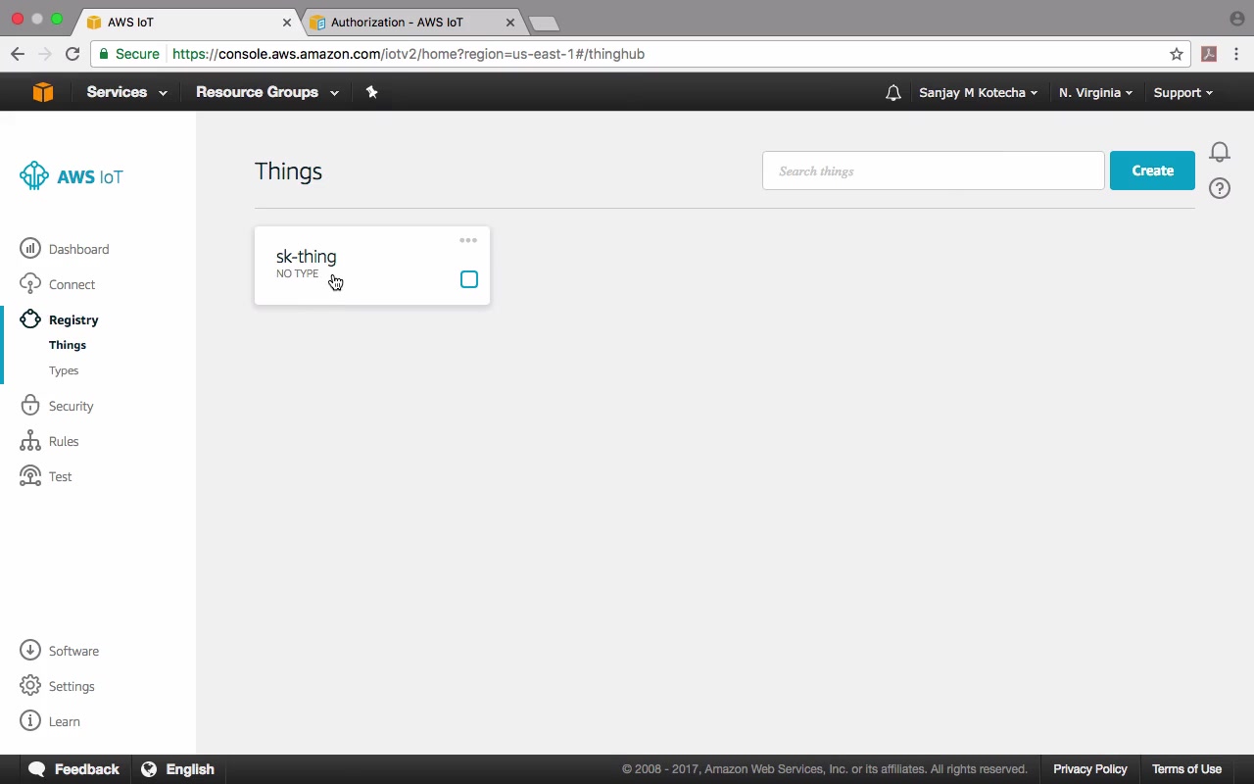Go to Dashboard in the sidebar
1254x784 pixels.
[78, 249]
